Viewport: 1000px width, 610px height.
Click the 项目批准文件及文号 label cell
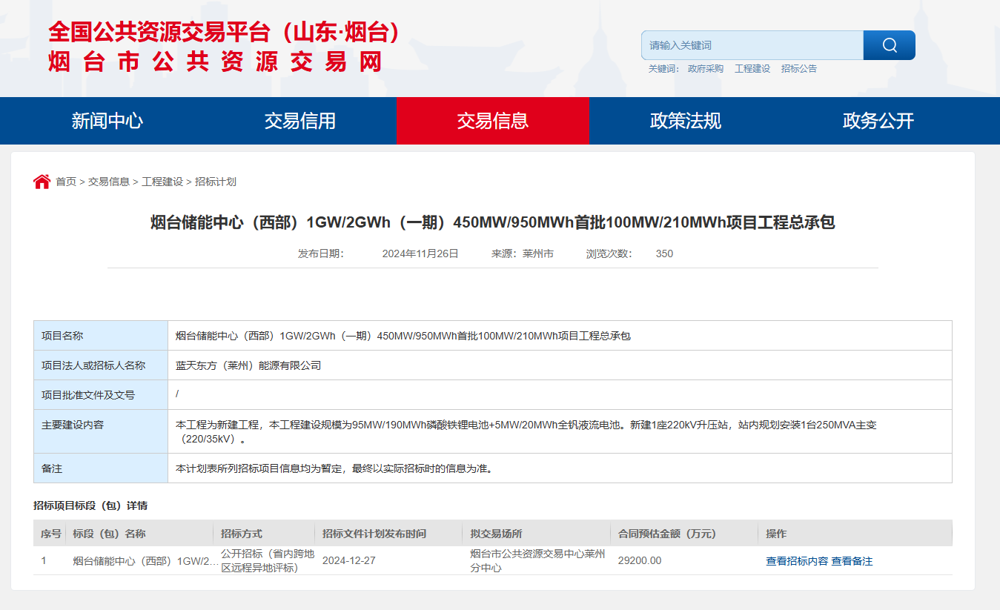[101, 395]
